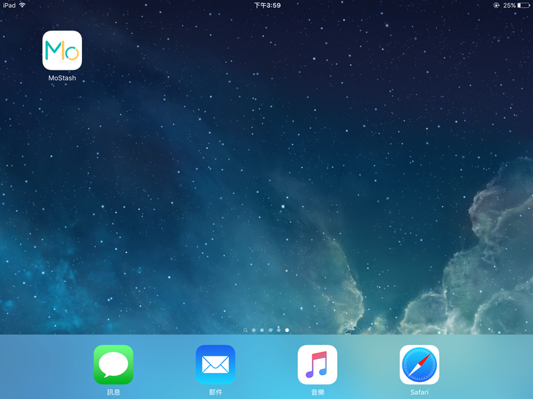Tap the battery indicator icon
The width and height of the screenshot is (533, 399).
coord(524,5)
